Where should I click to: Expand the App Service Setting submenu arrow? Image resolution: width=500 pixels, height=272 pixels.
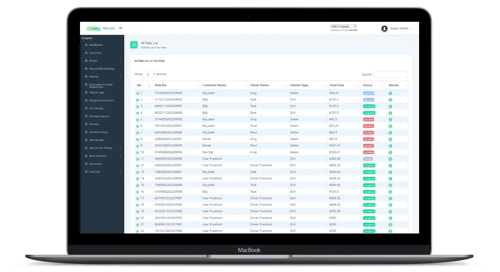coord(120,148)
